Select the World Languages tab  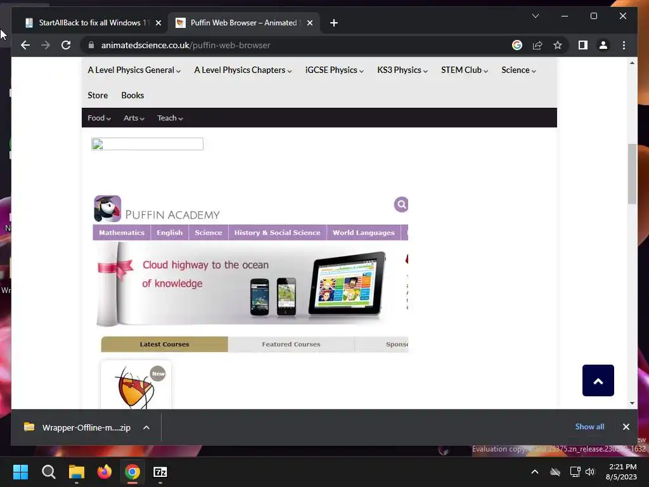[363, 233]
